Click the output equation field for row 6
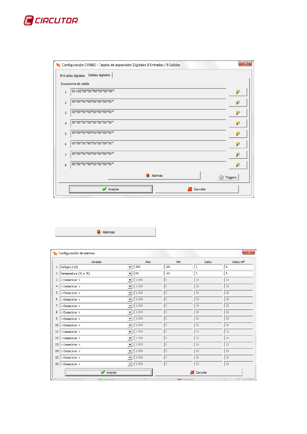307x434 pixels. pyautogui.click(x=148, y=144)
